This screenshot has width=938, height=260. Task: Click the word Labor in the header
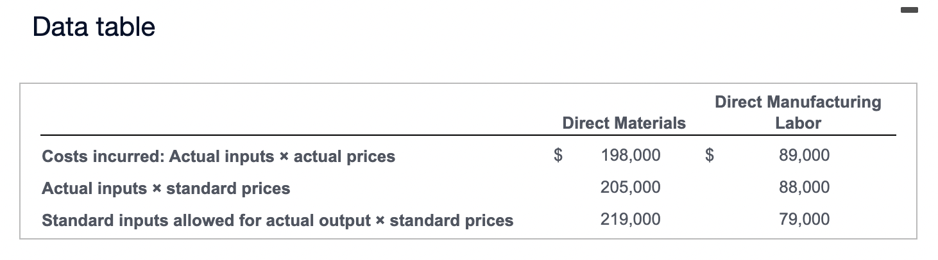pos(797,123)
